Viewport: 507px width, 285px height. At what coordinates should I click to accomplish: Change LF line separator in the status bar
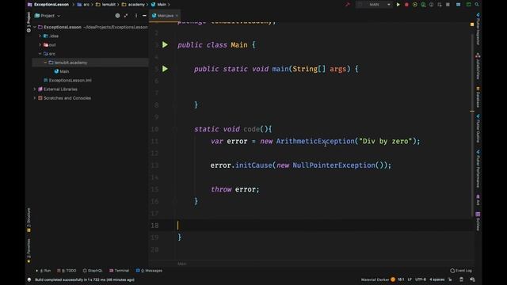tap(410, 279)
